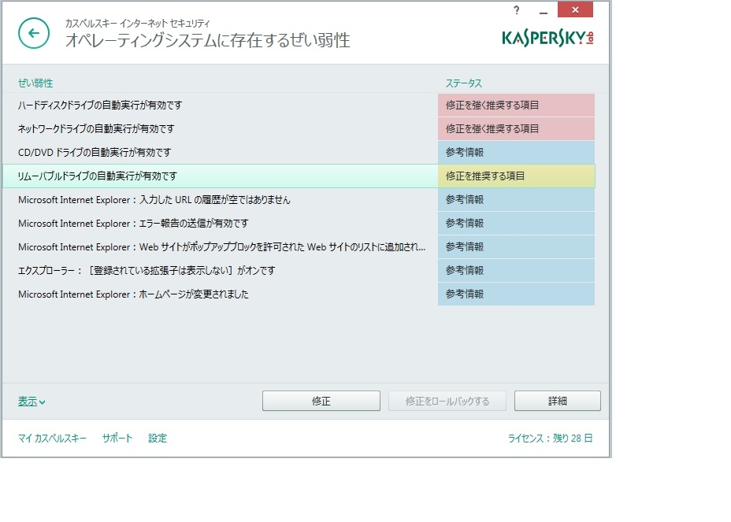731x522 pixels.
Task: Click red status cell for ネットワークドライブ row
Action: click(516, 128)
